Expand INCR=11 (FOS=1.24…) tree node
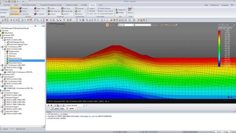 click(3, 68)
